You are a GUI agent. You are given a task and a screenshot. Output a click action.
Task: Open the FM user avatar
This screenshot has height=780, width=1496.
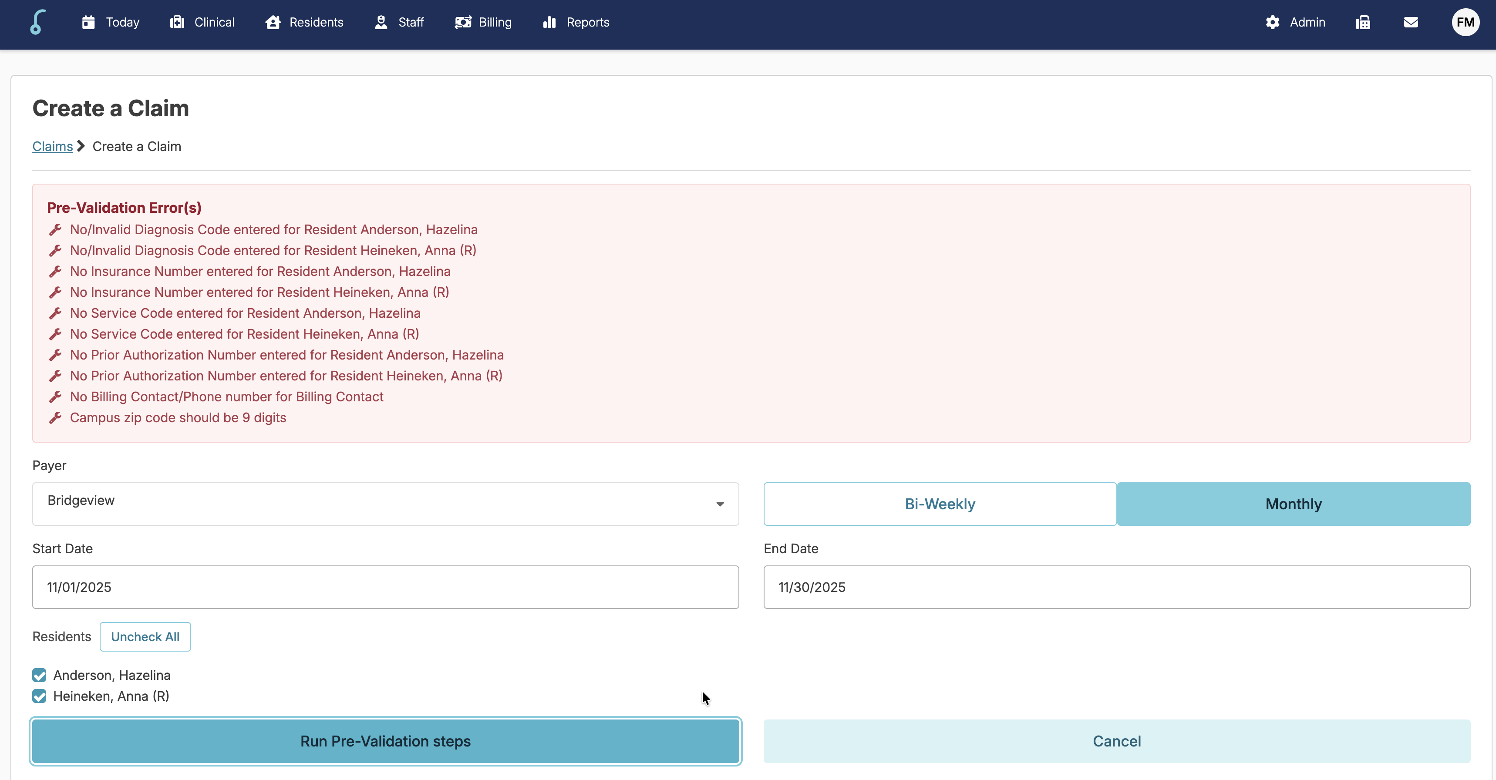tap(1465, 22)
